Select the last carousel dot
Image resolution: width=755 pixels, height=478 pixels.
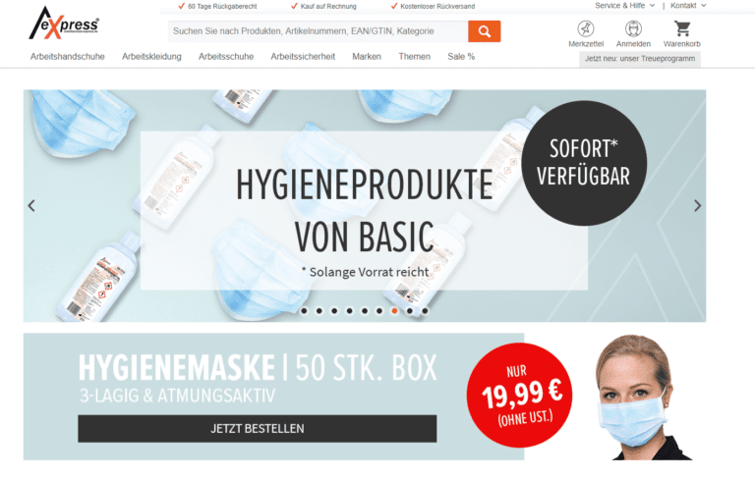click(425, 311)
